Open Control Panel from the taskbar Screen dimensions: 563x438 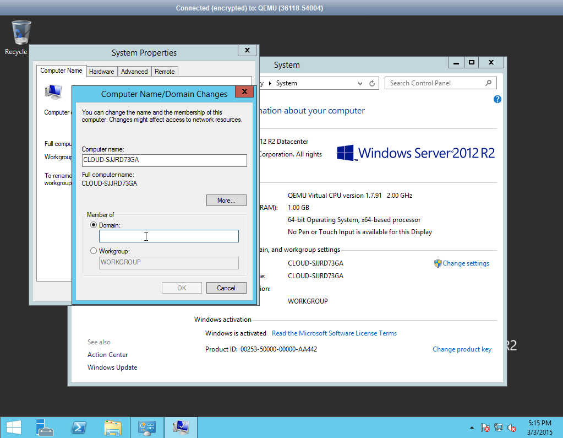coord(146,427)
